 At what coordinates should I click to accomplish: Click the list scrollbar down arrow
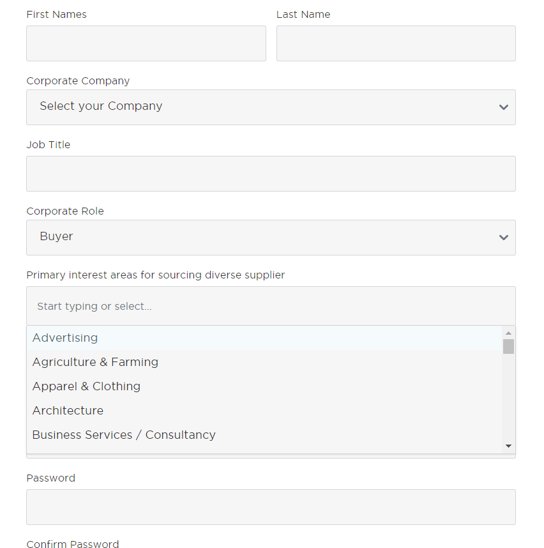508,446
